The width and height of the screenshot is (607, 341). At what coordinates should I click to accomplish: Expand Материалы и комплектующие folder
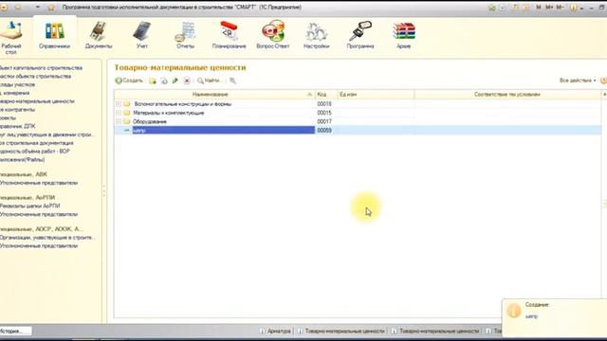(119, 113)
